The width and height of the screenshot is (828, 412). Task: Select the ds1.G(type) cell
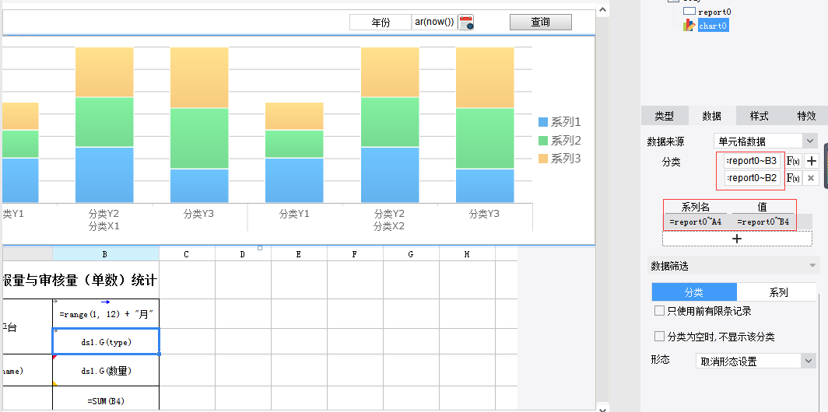tap(106, 341)
